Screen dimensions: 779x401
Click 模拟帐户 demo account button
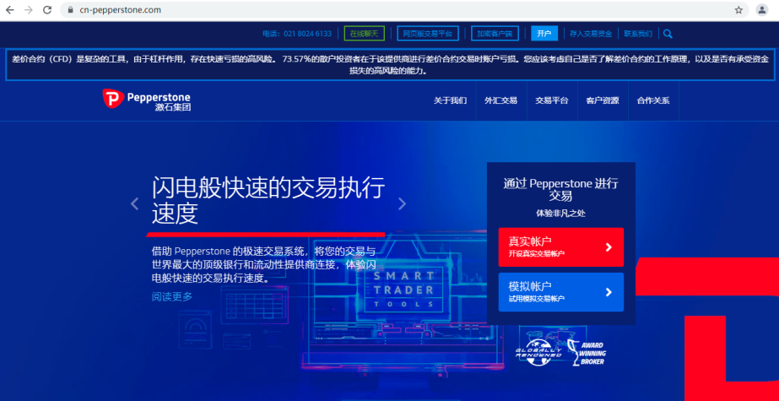pyautogui.click(x=561, y=292)
